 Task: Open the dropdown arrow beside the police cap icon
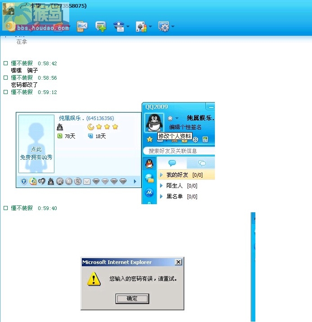pyautogui.click(x=128, y=26)
